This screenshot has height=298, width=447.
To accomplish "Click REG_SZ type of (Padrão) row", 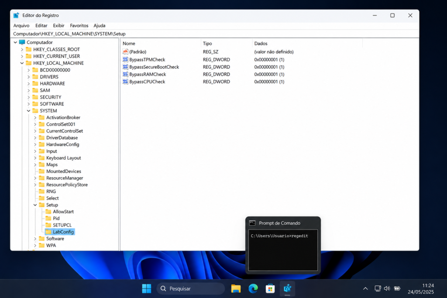I will click(210, 51).
